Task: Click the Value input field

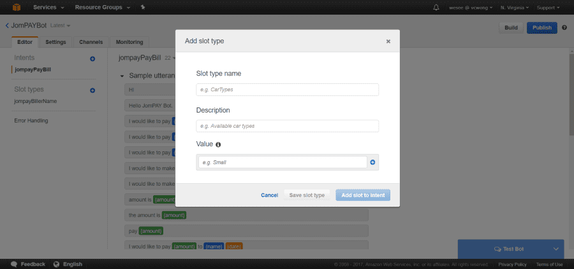Action: (x=283, y=162)
